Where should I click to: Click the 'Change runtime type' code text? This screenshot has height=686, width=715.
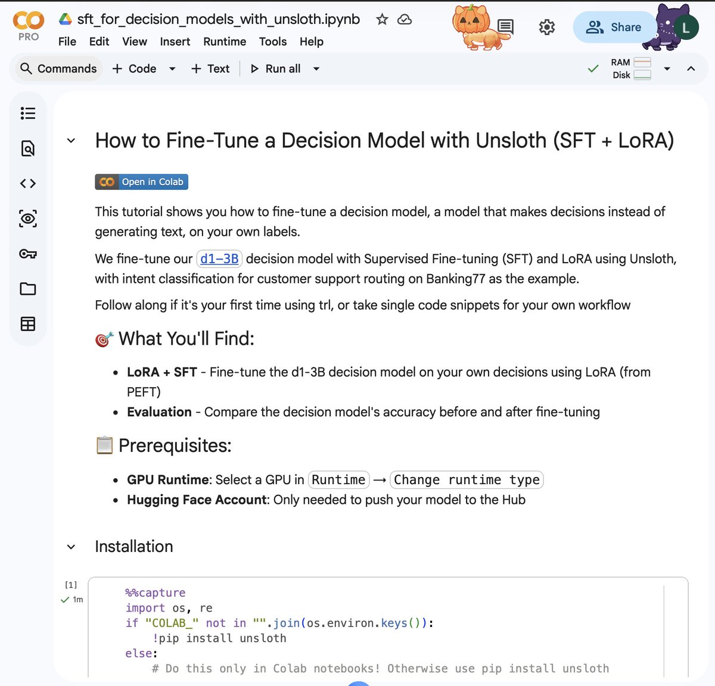coord(467,479)
